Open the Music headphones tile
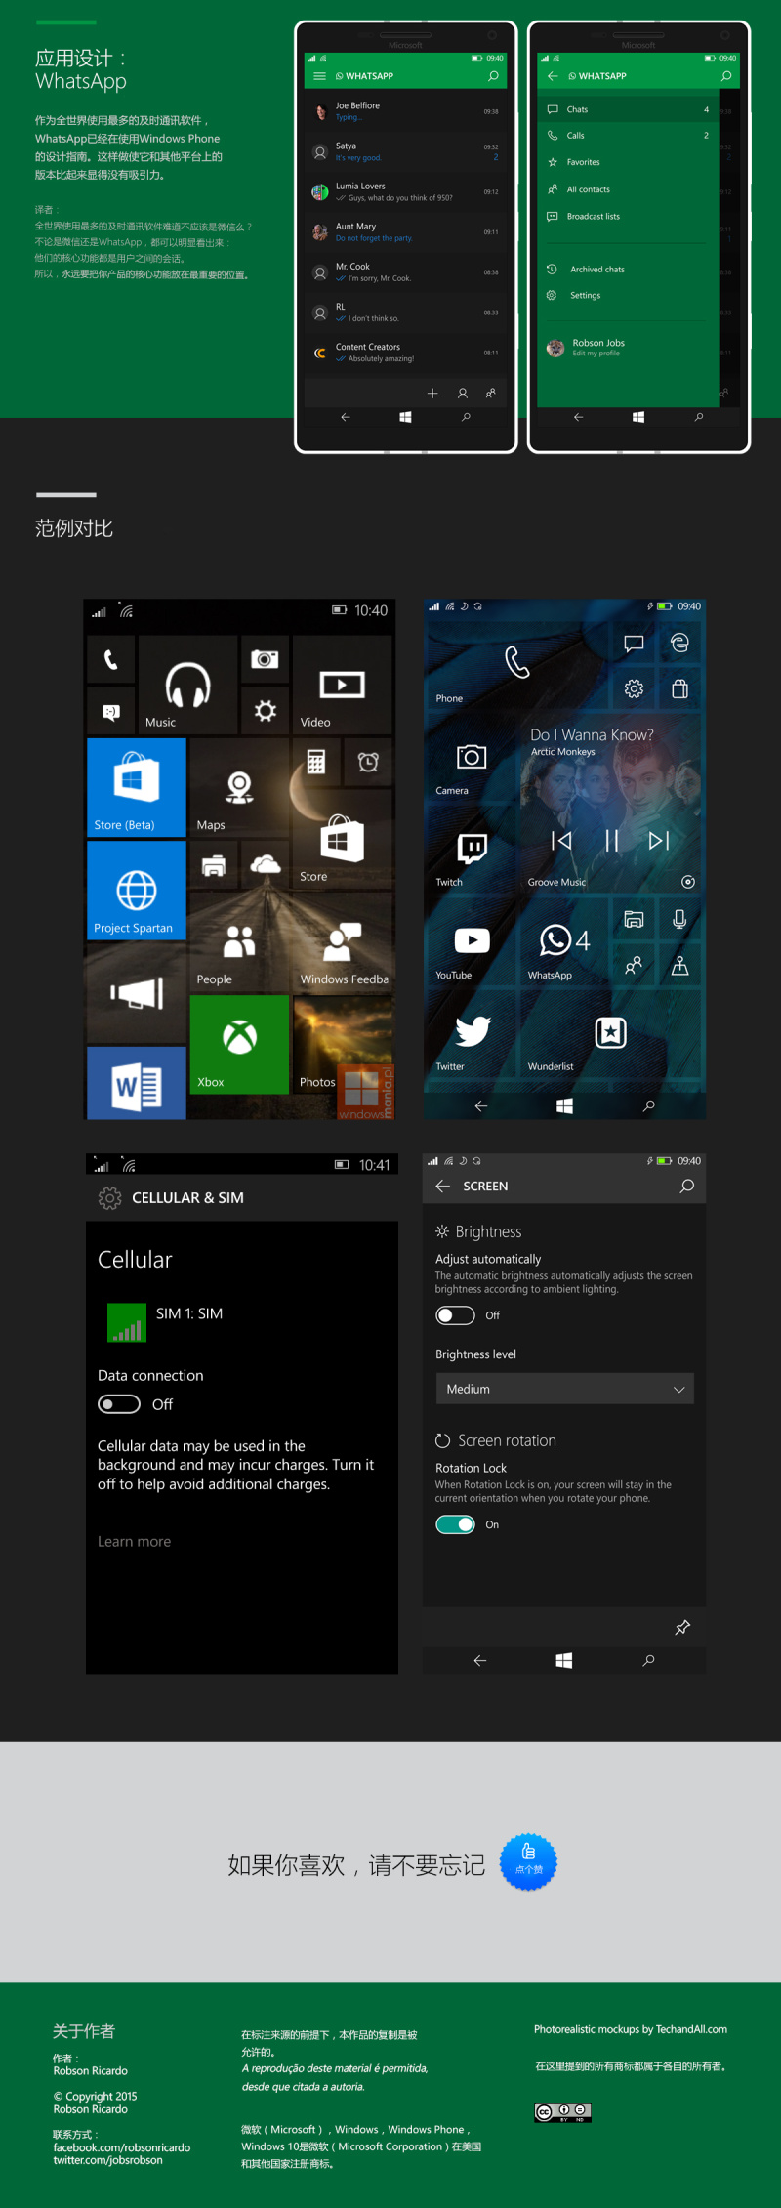The image size is (781, 2208). (x=188, y=685)
